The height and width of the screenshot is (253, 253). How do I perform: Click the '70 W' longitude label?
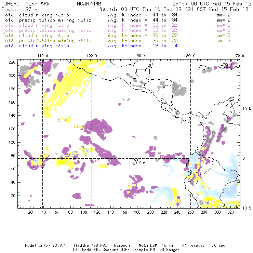point(240,56)
